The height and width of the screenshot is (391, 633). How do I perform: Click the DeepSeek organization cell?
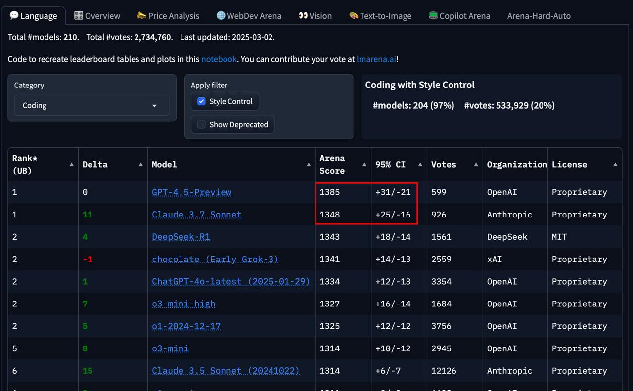tap(515, 237)
